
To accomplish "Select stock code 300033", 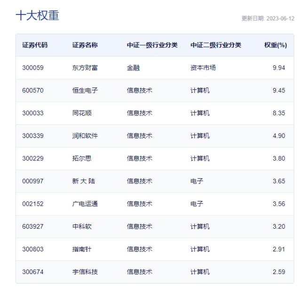I will [33, 113].
